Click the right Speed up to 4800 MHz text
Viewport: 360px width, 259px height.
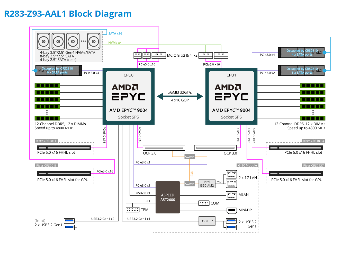tap(306, 128)
